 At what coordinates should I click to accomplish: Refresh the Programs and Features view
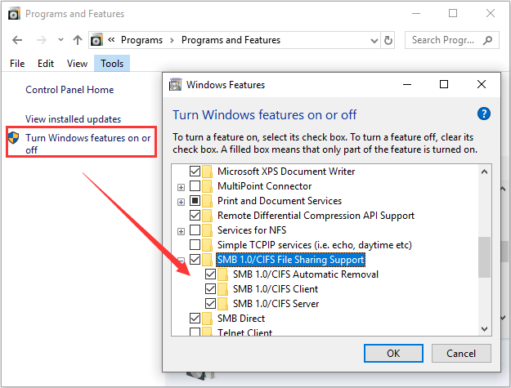tap(388, 40)
